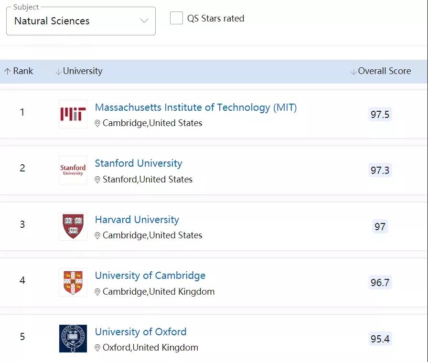Open Massachusetts Institute of Technology (MIT) link
The width and height of the screenshot is (428, 362).
point(196,107)
